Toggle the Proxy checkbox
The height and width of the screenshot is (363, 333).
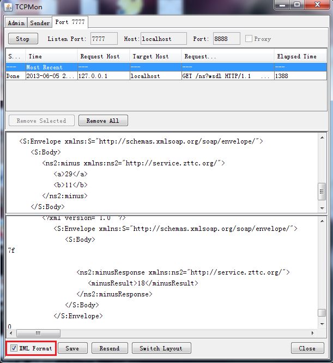pyautogui.click(x=249, y=38)
